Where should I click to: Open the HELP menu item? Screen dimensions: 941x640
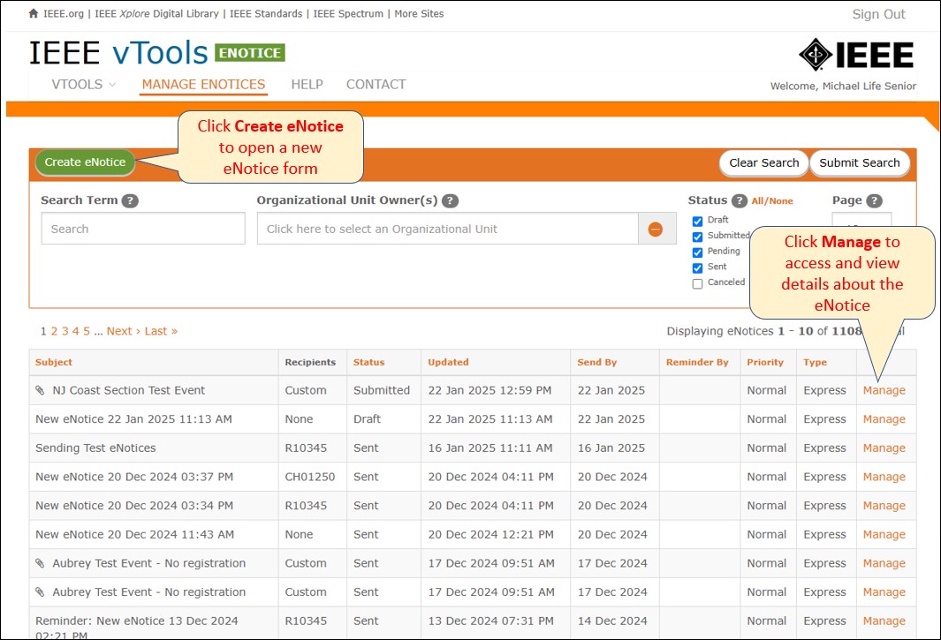[x=307, y=85]
